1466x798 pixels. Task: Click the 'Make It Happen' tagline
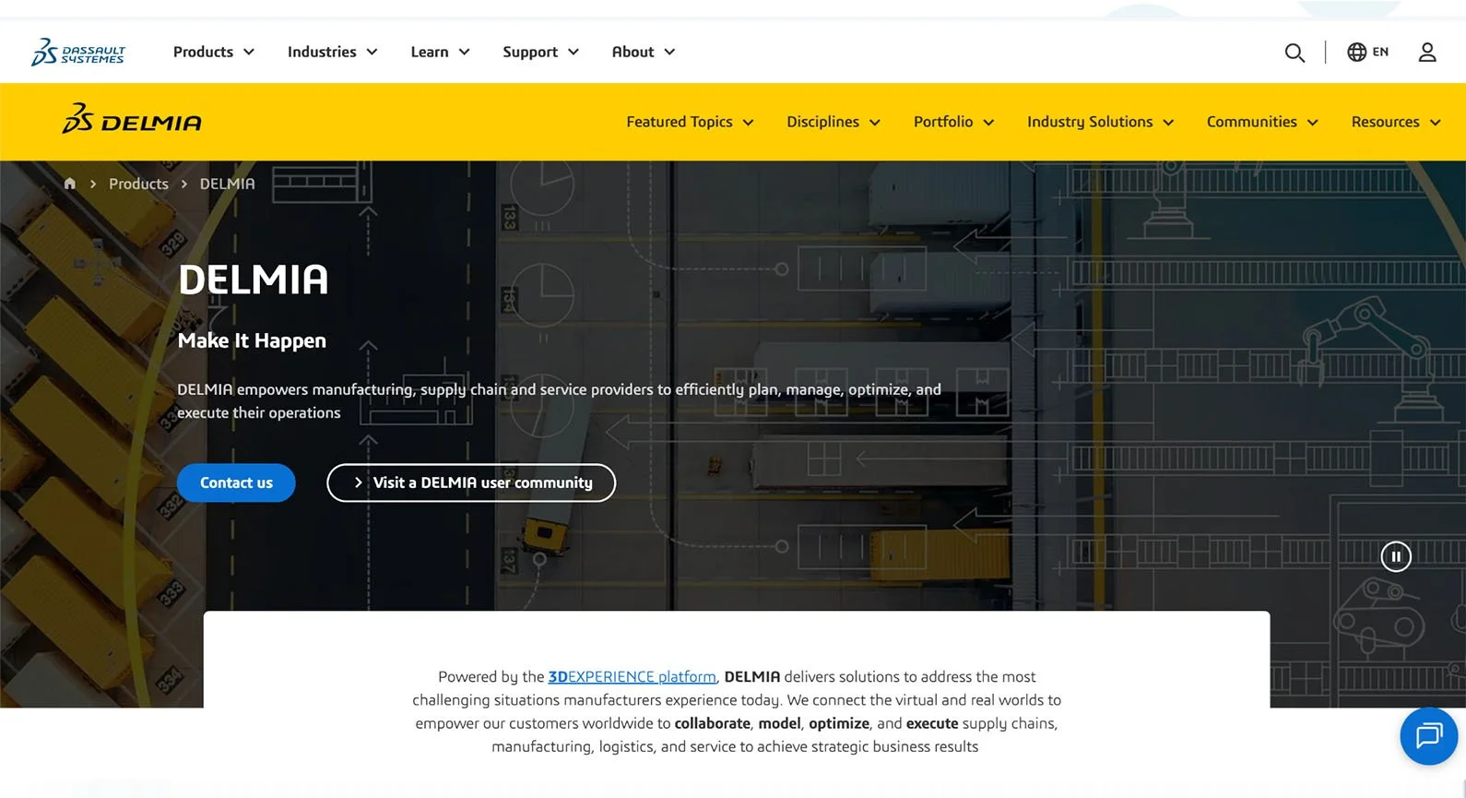252,340
